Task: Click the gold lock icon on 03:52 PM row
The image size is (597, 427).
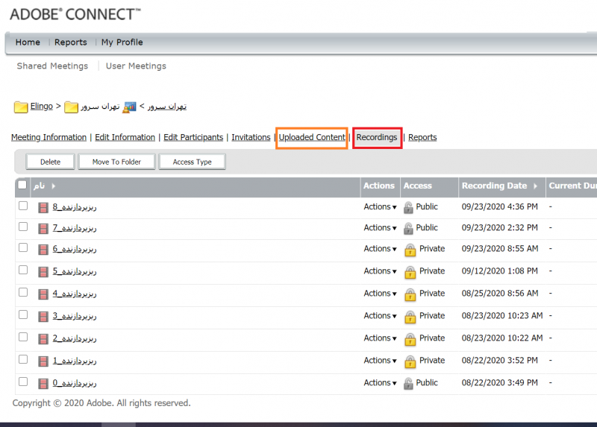Action: [x=410, y=361]
